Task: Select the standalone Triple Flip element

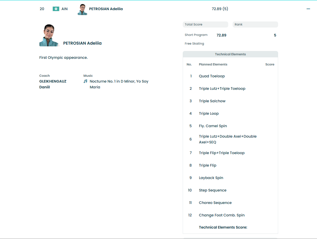Action: click(x=207, y=165)
